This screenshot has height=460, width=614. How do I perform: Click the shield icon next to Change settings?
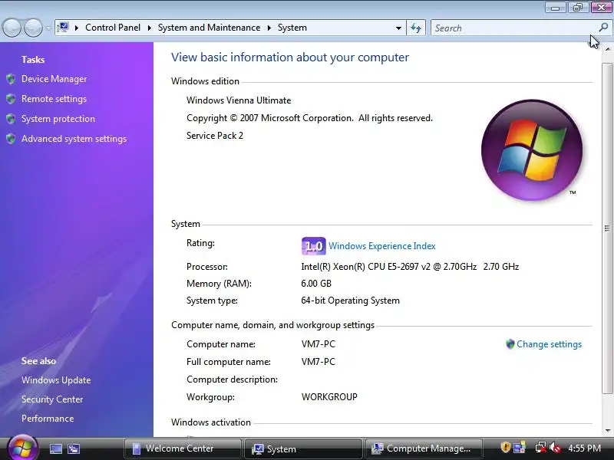pyautogui.click(x=510, y=344)
